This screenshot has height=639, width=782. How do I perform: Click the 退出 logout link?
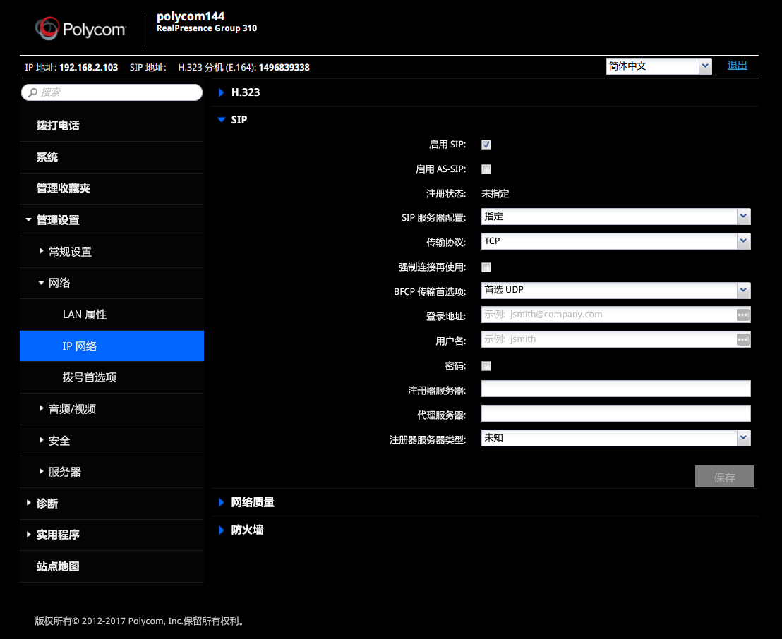[x=737, y=66]
